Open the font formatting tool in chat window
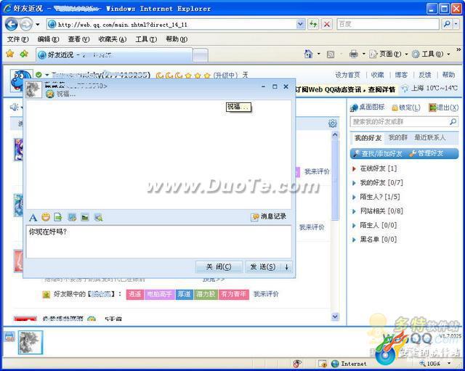The height and width of the screenshot is (371, 465). pyautogui.click(x=33, y=218)
